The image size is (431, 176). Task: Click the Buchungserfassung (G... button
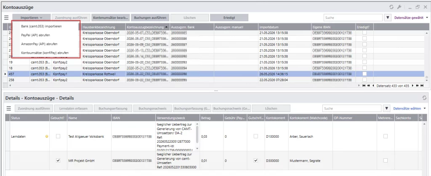(192, 108)
